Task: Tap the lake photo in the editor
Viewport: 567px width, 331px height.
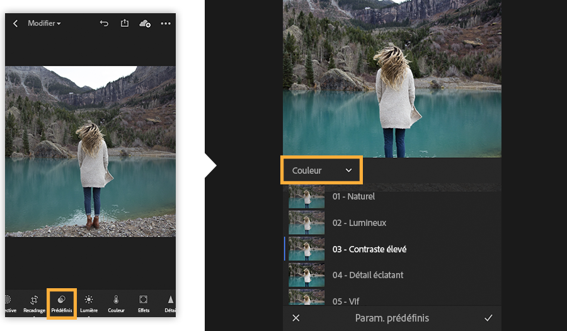Action: pyautogui.click(x=90, y=152)
